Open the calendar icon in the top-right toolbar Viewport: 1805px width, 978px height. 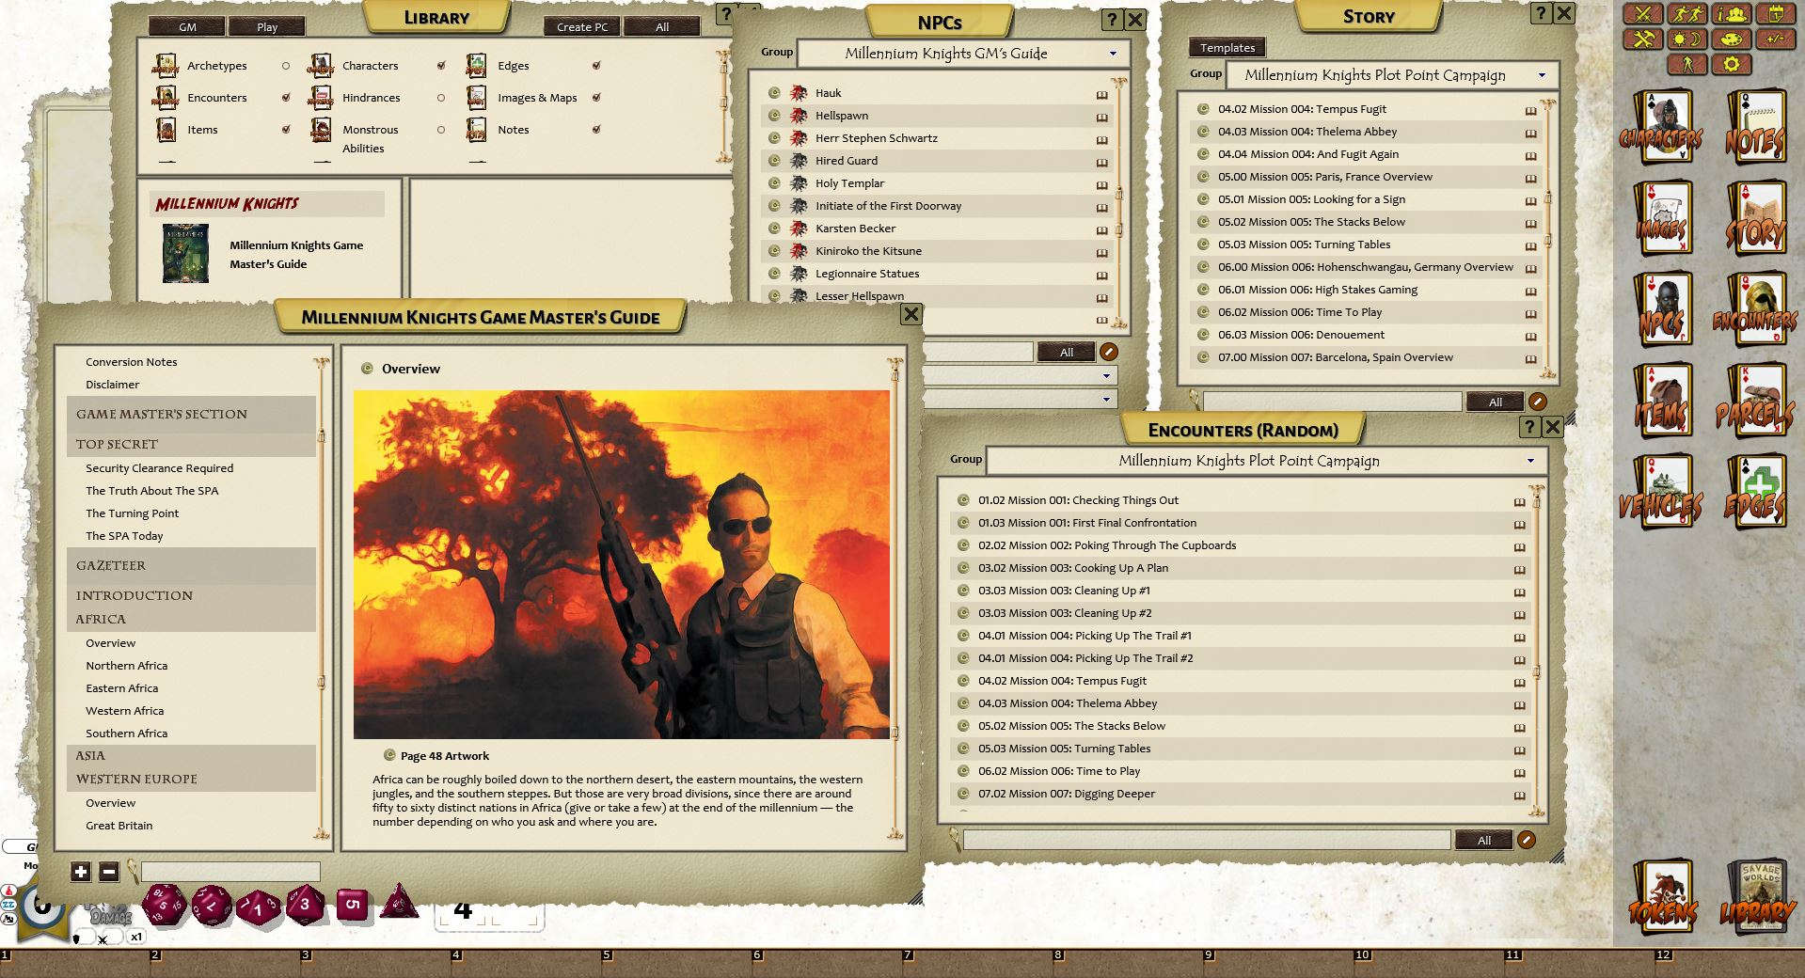(1777, 14)
